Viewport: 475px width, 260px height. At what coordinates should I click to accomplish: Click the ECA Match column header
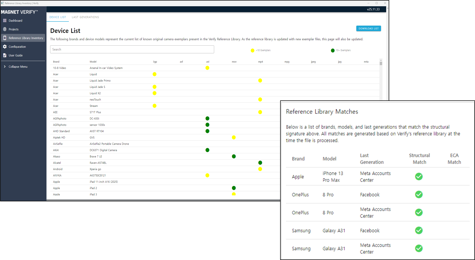454,159
